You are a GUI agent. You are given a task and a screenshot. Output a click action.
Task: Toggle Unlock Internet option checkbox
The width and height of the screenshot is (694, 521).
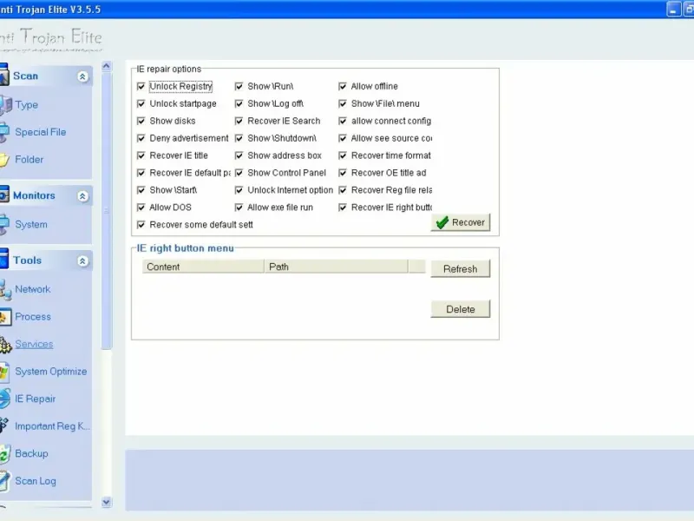[239, 190]
